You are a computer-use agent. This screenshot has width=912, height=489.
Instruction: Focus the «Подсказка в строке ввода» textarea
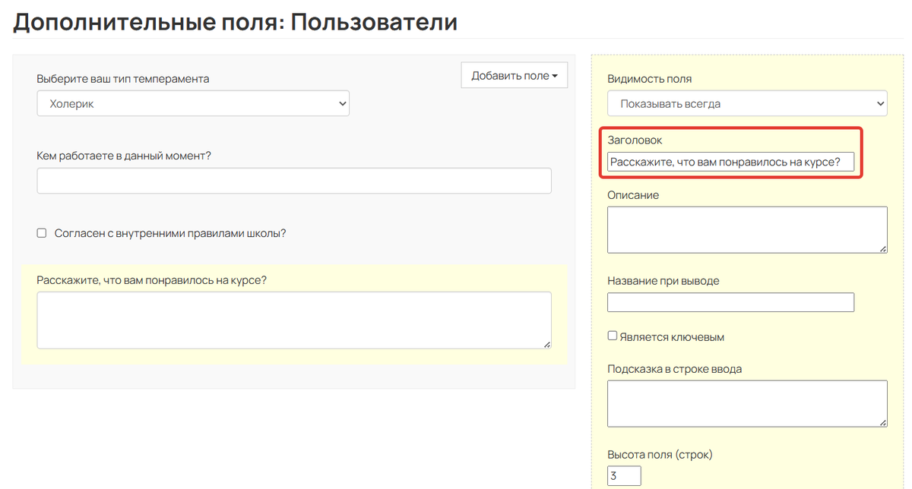pos(745,402)
